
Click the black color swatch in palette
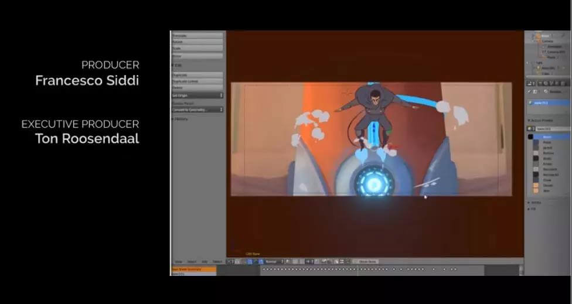530,136
